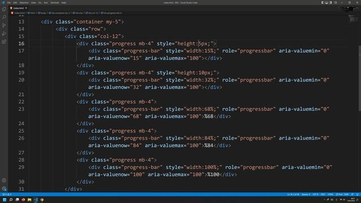Expand the div.container.my-5 breadcrumb
Screen dimensions: 361x203
[59, 13]
